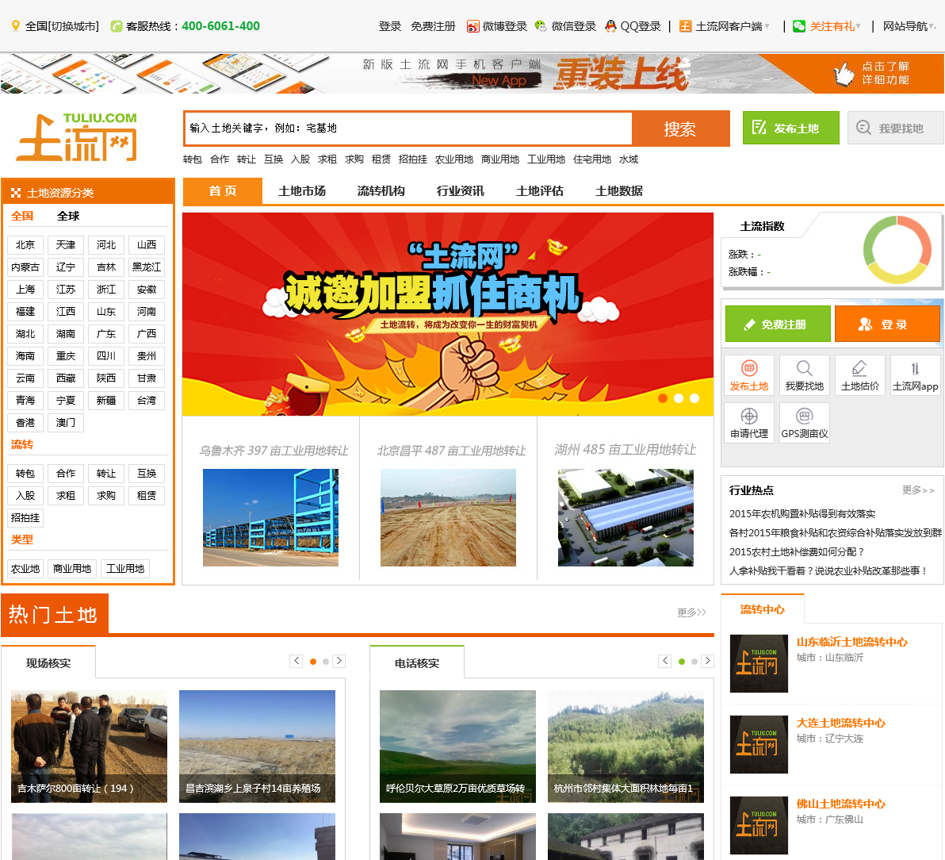The height and width of the screenshot is (860, 945).
Task: Open 呼伦贝尔大草原 grassland photo
Action: 457,746
